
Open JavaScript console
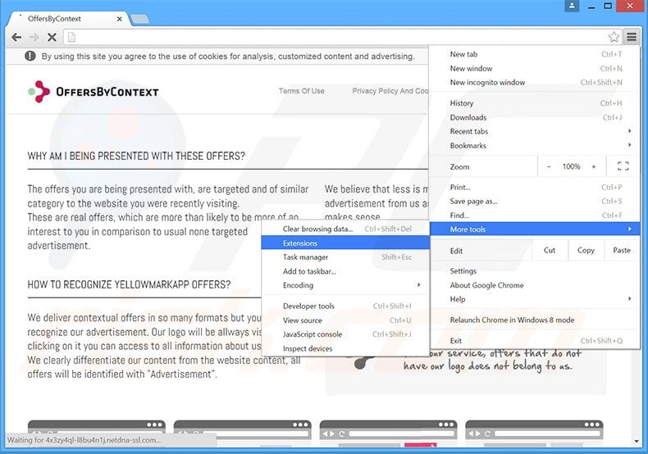[x=345, y=334]
